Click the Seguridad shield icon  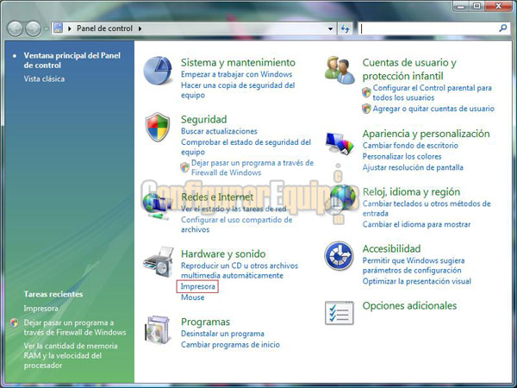tap(158, 127)
